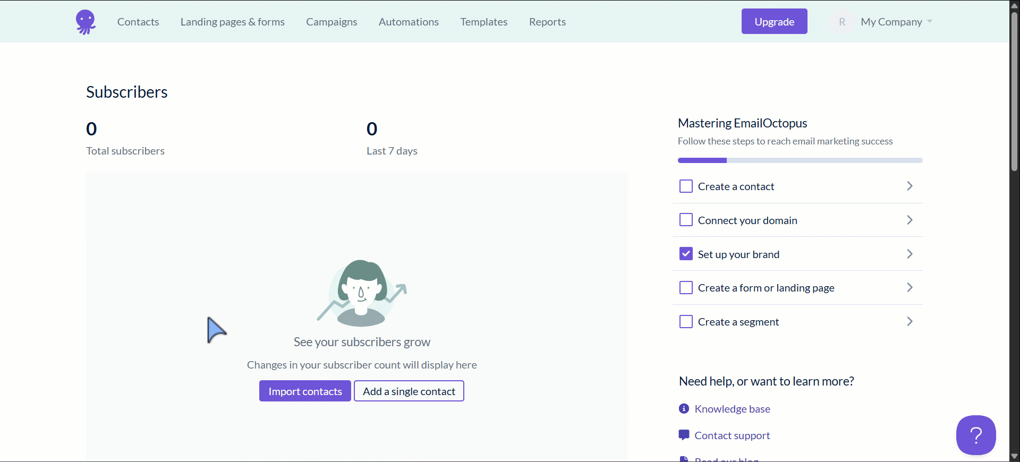Viewport: 1020px width, 462px height.
Task: Open the purple help question-mark bubble
Action: point(976,435)
